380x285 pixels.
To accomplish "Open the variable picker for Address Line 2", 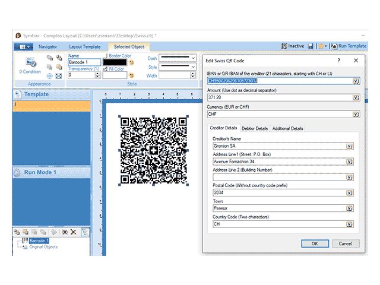I will coord(350,178).
